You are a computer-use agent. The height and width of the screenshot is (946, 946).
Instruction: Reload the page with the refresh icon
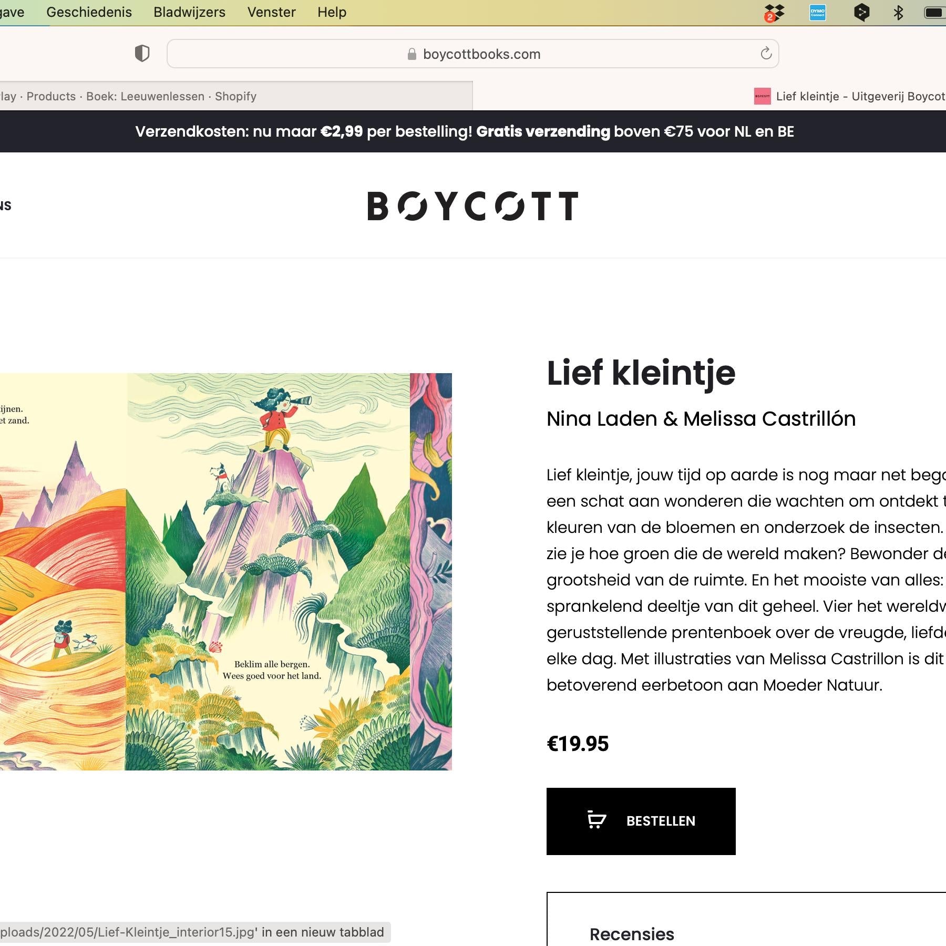766,53
